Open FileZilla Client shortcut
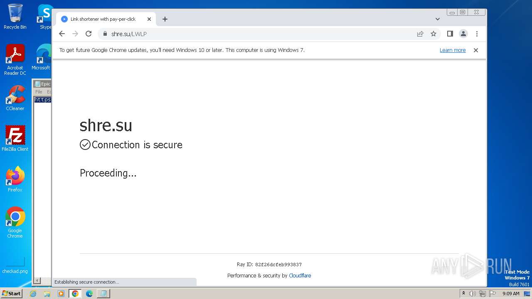The width and height of the screenshot is (532, 299). tap(15, 139)
